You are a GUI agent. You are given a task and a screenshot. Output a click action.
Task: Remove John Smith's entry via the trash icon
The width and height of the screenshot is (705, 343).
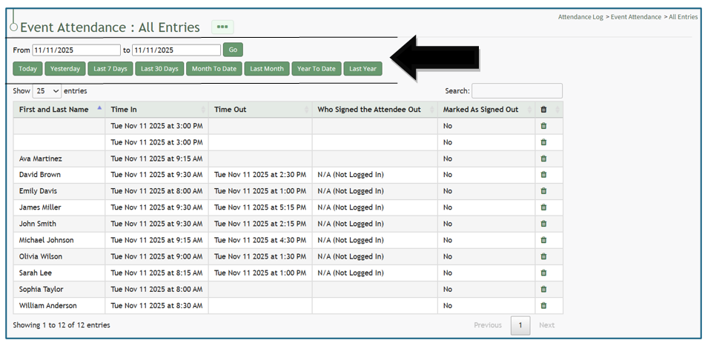(543, 224)
